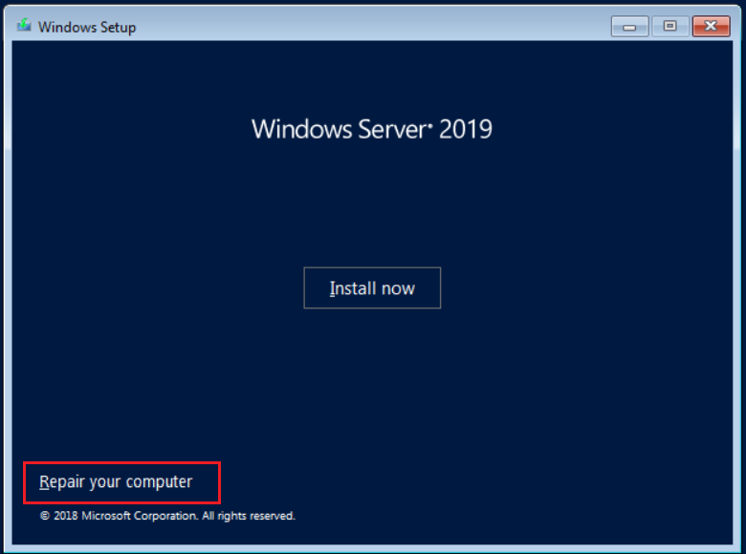This screenshot has height=554, width=746.
Task: Click the Windows Setup title text
Action: [87, 27]
